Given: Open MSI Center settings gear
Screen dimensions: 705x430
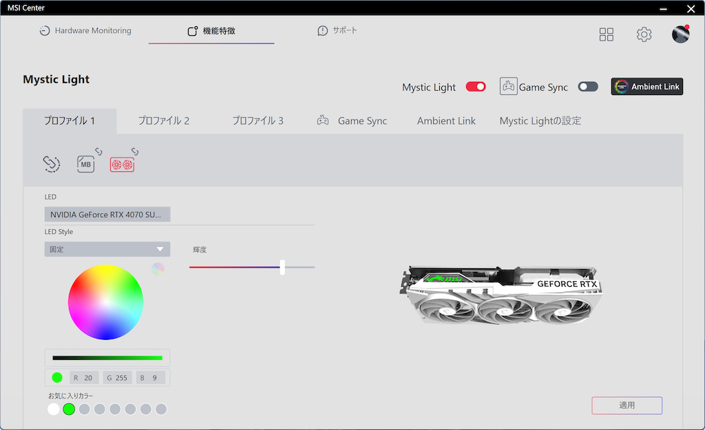Looking at the screenshot, I should 644,34.
